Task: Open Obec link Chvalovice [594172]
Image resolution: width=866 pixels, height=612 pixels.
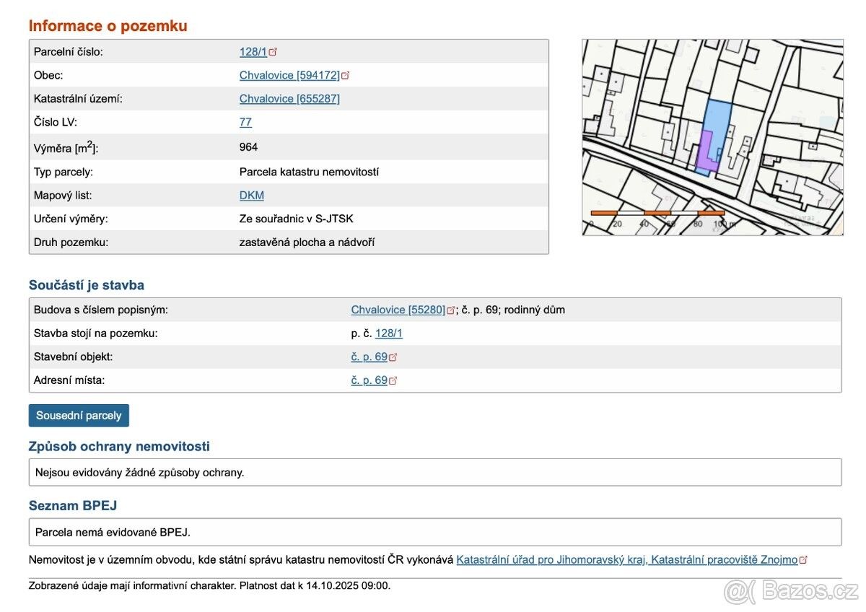Action: pyautogui.click(x=289, y=76)
